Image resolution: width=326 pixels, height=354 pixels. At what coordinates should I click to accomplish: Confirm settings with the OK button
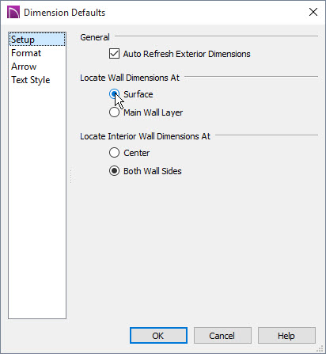click(x=158, y=336)
